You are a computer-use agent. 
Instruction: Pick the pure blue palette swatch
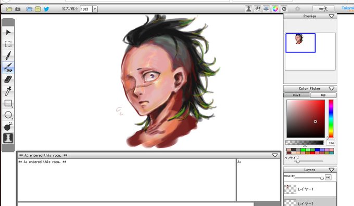coord(317,149)
